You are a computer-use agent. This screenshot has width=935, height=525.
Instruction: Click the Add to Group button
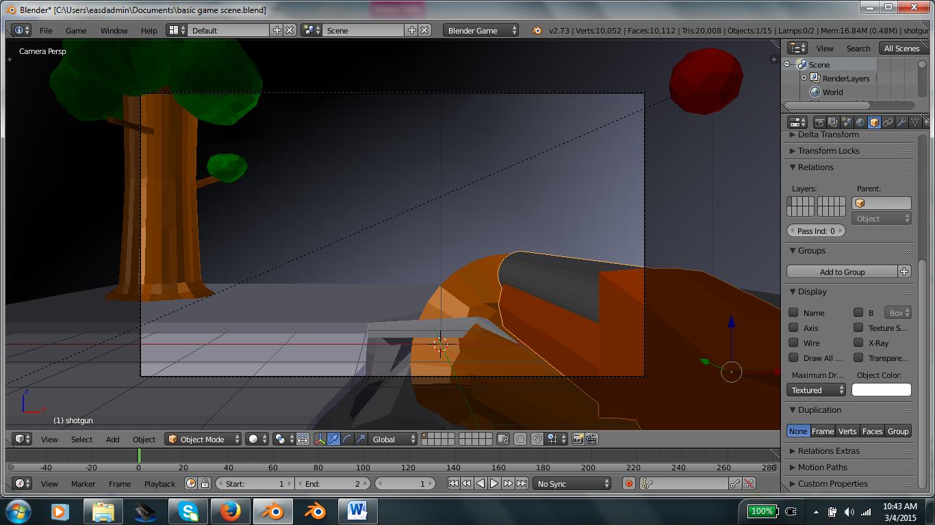click(842, 271)
